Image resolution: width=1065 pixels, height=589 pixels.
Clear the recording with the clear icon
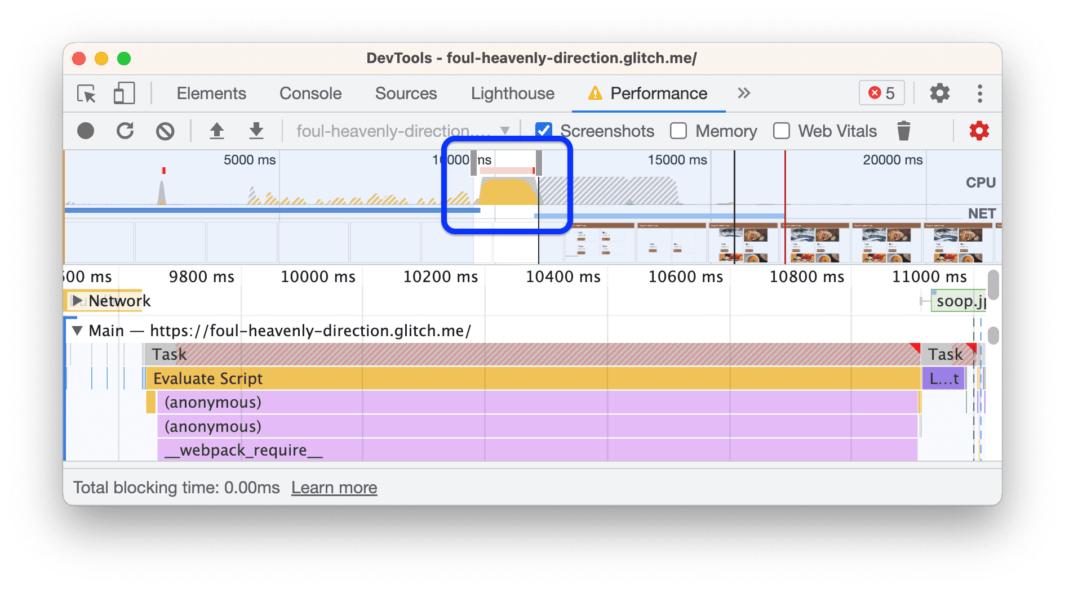click(x=165, y=131)
